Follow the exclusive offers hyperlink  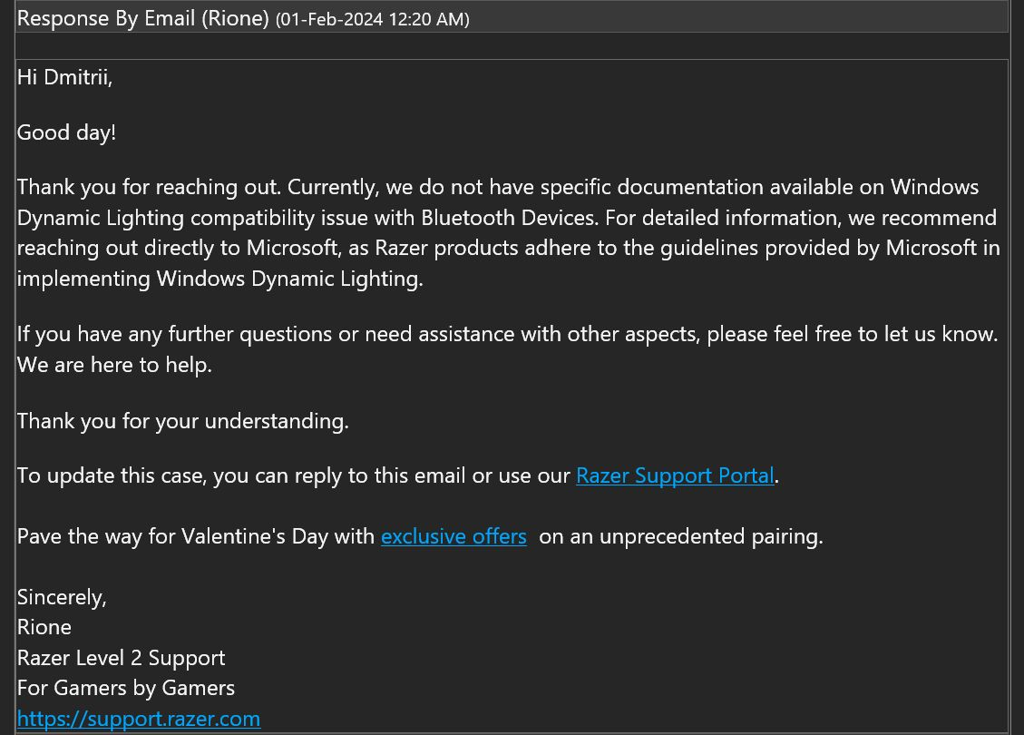tap(453, 536)
